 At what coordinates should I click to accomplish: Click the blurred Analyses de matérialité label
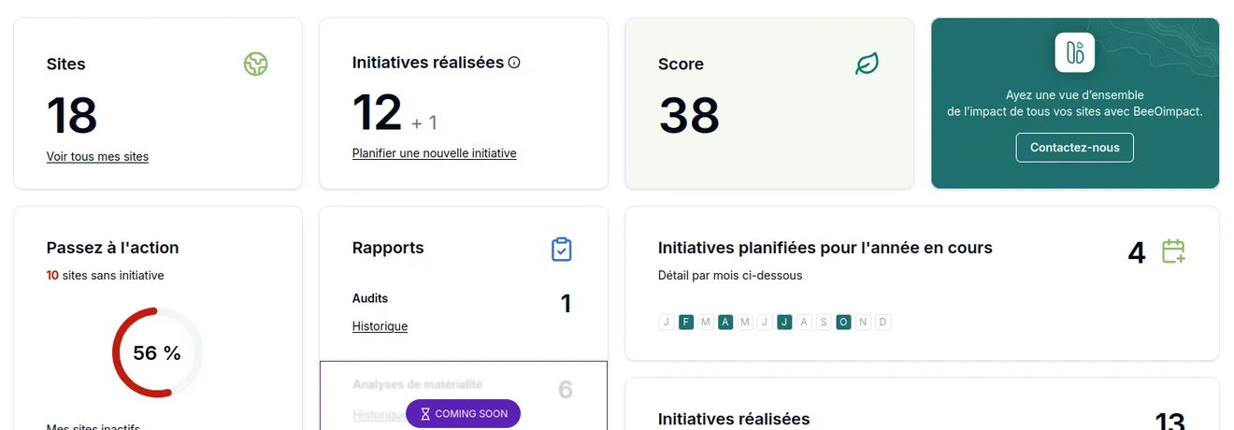coord(418,384)
